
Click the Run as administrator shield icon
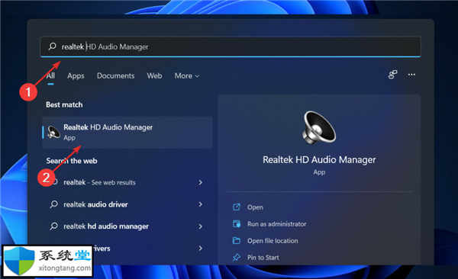pos(237,224)
